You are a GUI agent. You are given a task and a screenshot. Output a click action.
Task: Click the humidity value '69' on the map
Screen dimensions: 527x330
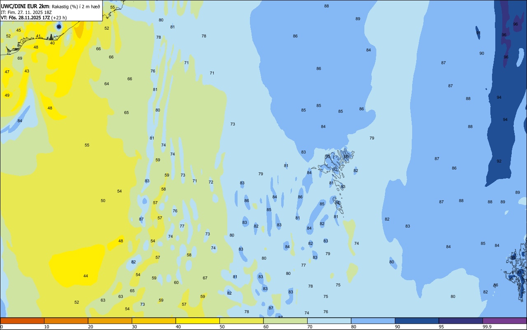click(20, 58)
